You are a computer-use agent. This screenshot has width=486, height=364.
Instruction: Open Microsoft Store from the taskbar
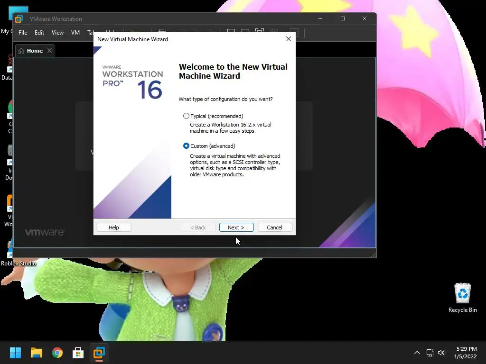point(78,353)
